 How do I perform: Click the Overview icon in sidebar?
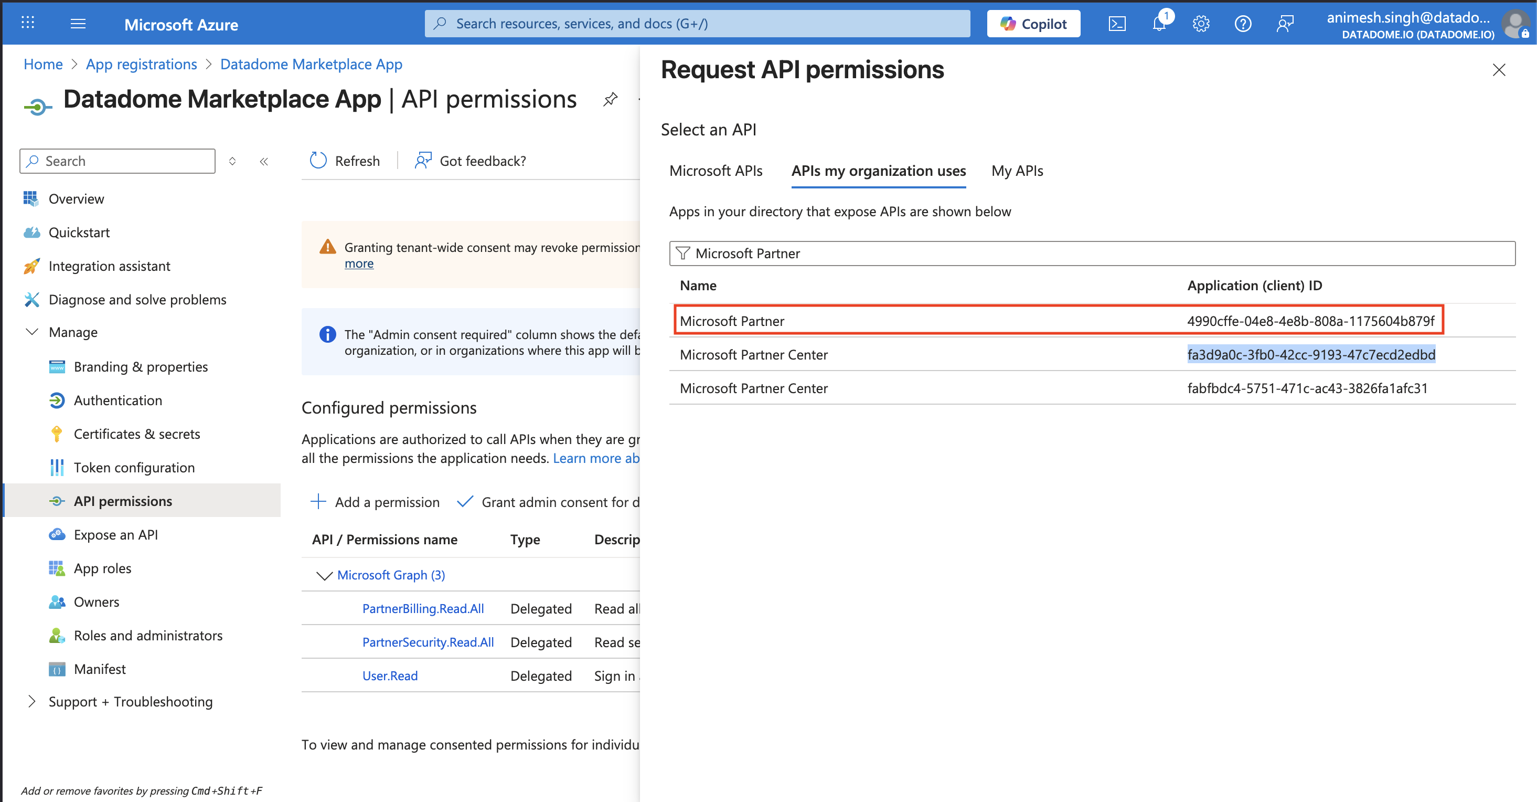coord(30,198)
